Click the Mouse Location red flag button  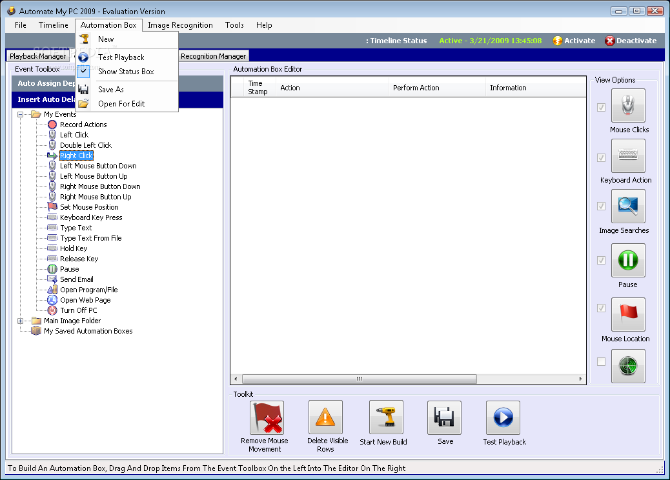coord(627,314)
